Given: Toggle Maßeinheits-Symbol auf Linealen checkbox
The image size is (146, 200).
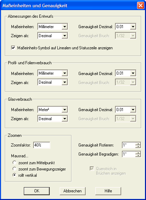Looking at the screenshot, I should tap(13, 48).
